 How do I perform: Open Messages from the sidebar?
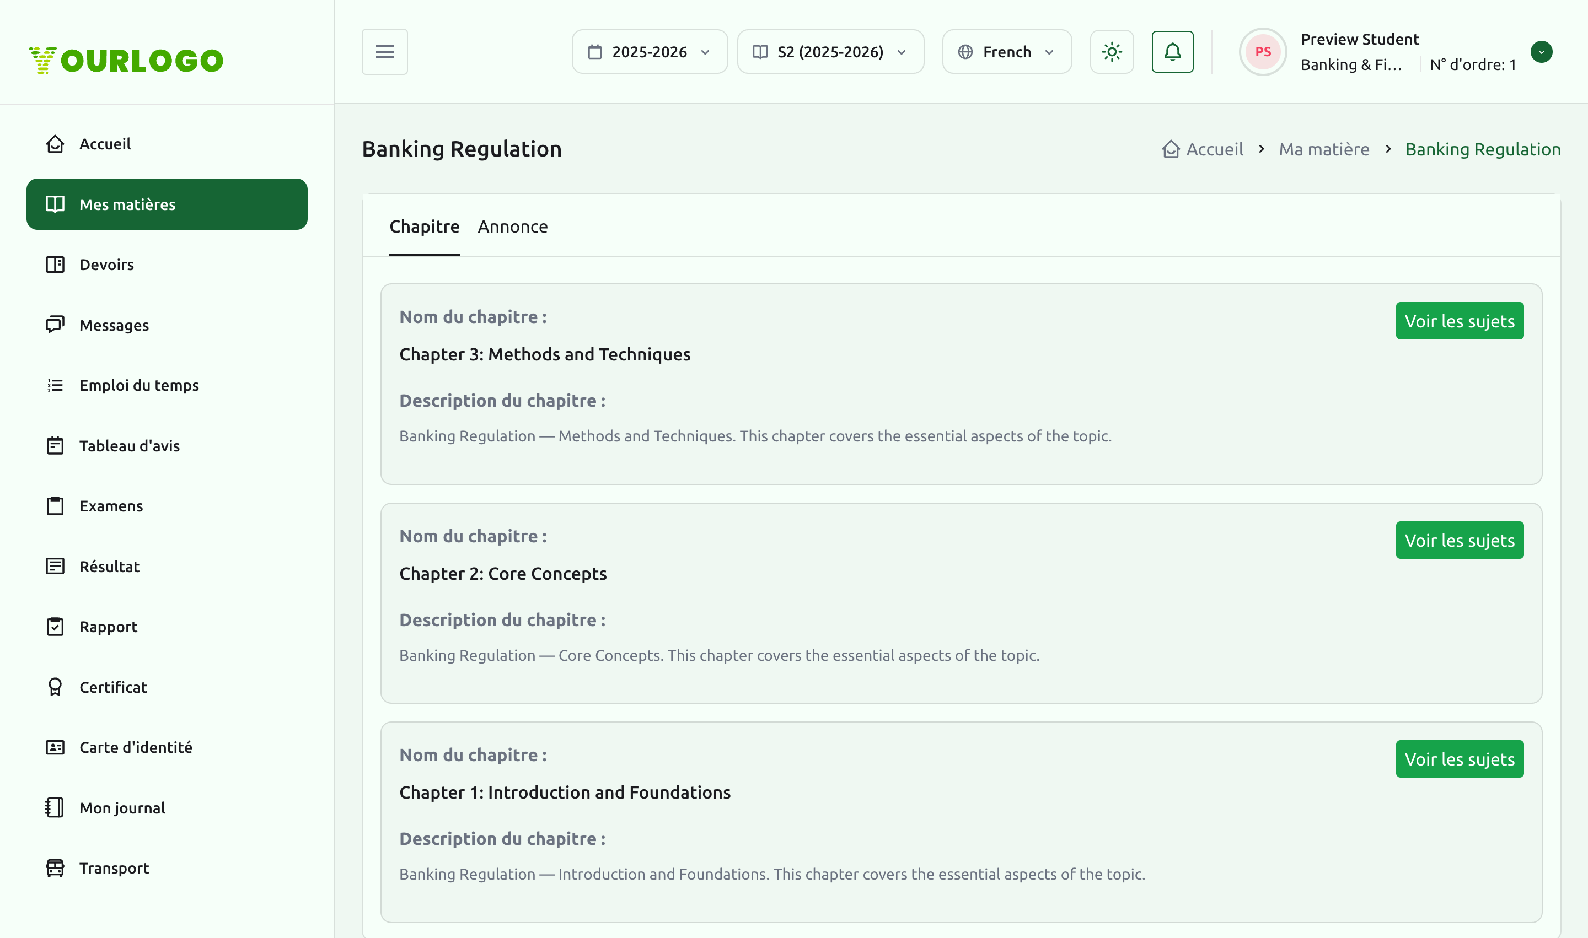pos(167,325)
